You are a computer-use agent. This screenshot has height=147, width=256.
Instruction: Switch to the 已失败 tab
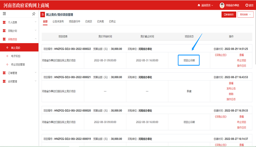tap(101, 22)
